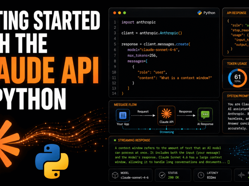Click the "usage" key in API Response

pyautogui.click(x=237, y=35)
